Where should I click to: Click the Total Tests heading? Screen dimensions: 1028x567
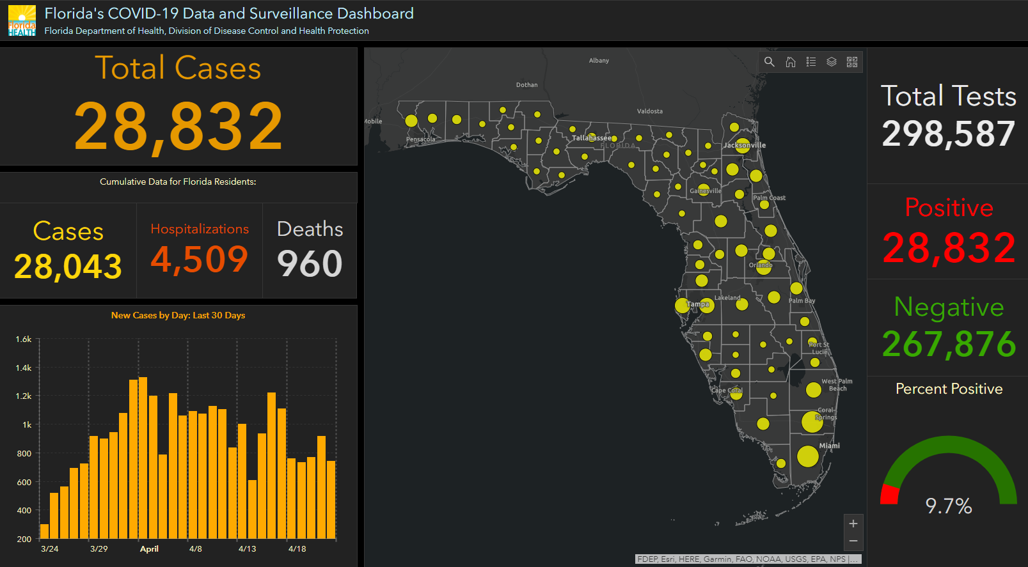click(x=949, y=96)
